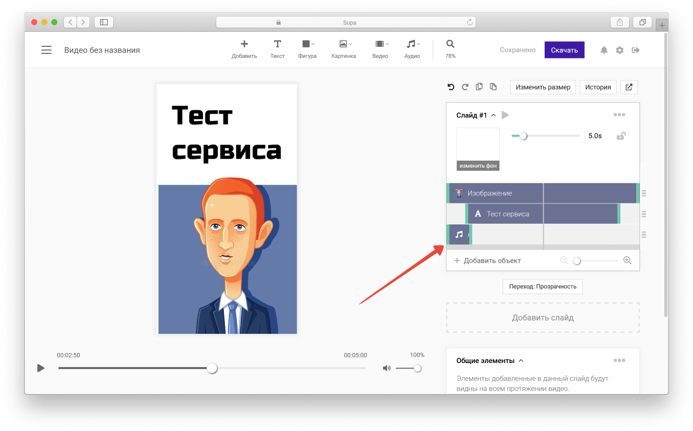Click Переход: Прозрачность button
The width and height of the screenshot is (693, 431).
pos(543,286)
